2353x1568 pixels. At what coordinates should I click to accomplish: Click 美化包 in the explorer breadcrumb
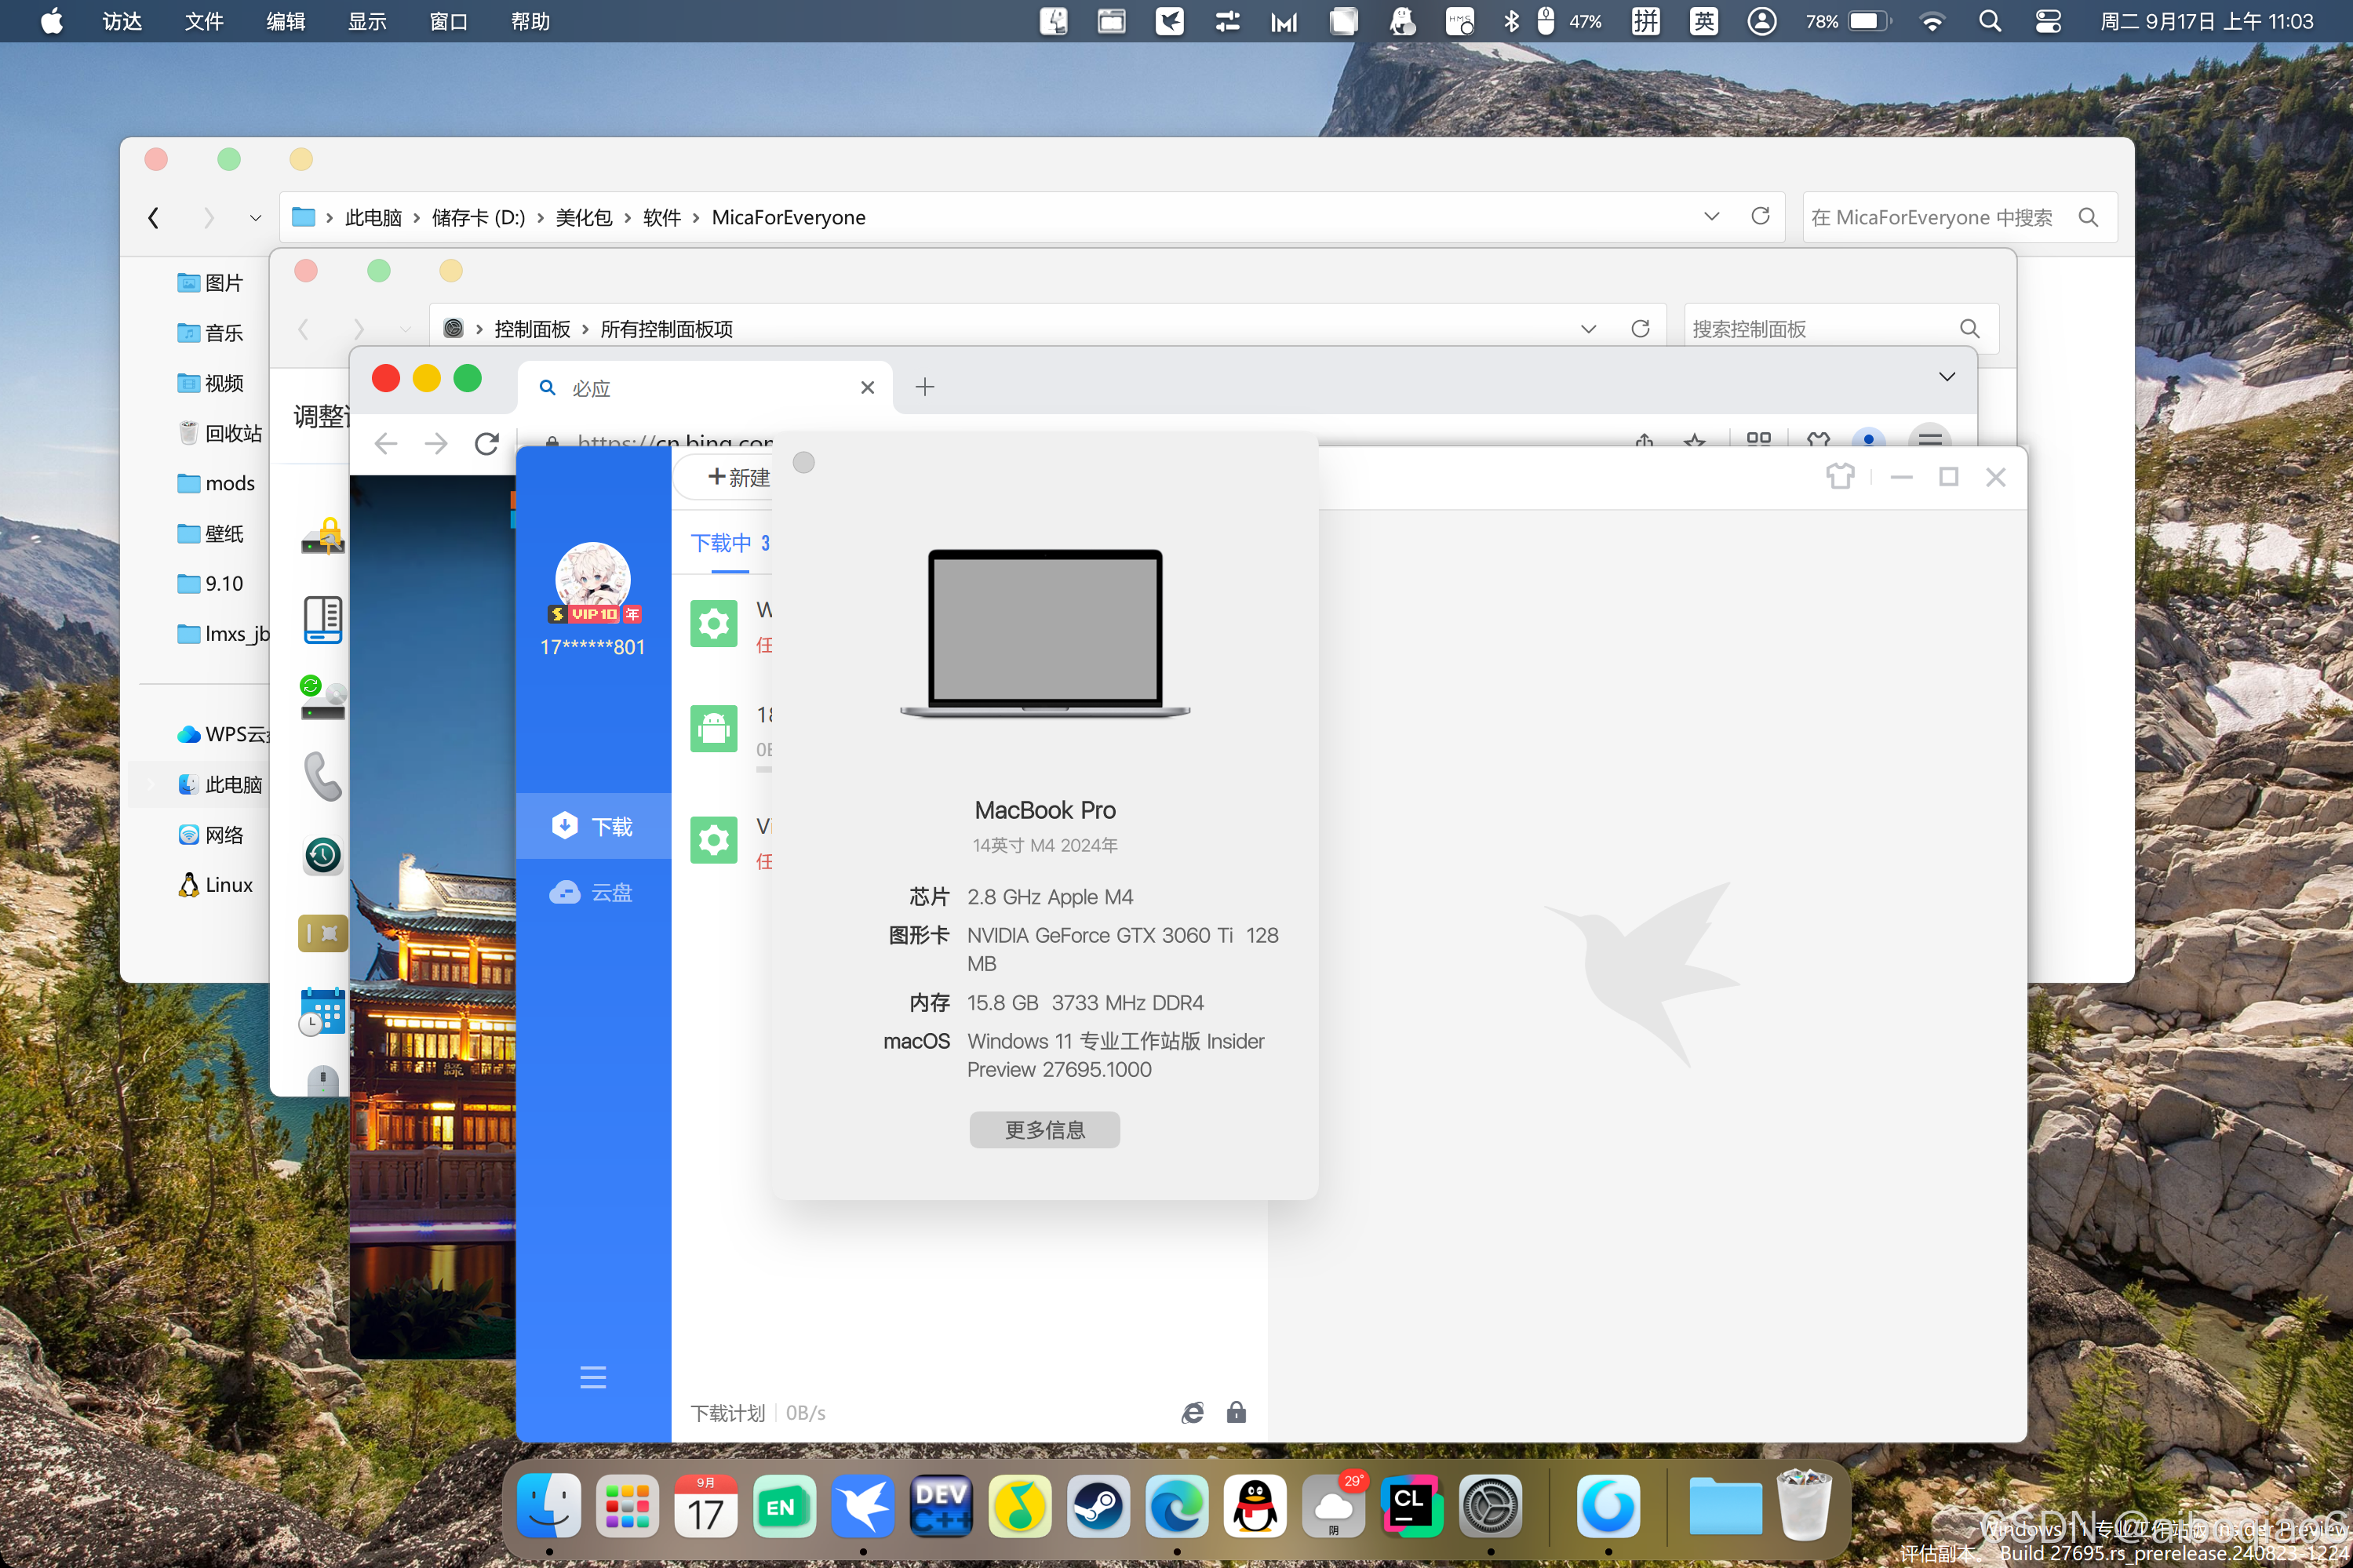click(x=584, y=217)
